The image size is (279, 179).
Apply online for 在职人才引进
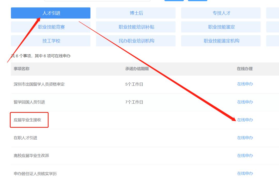click(245, 138)
